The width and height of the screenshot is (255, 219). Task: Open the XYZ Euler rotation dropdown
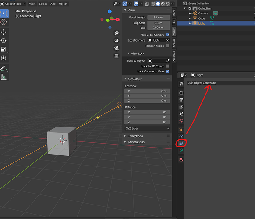tap(147, 128)
